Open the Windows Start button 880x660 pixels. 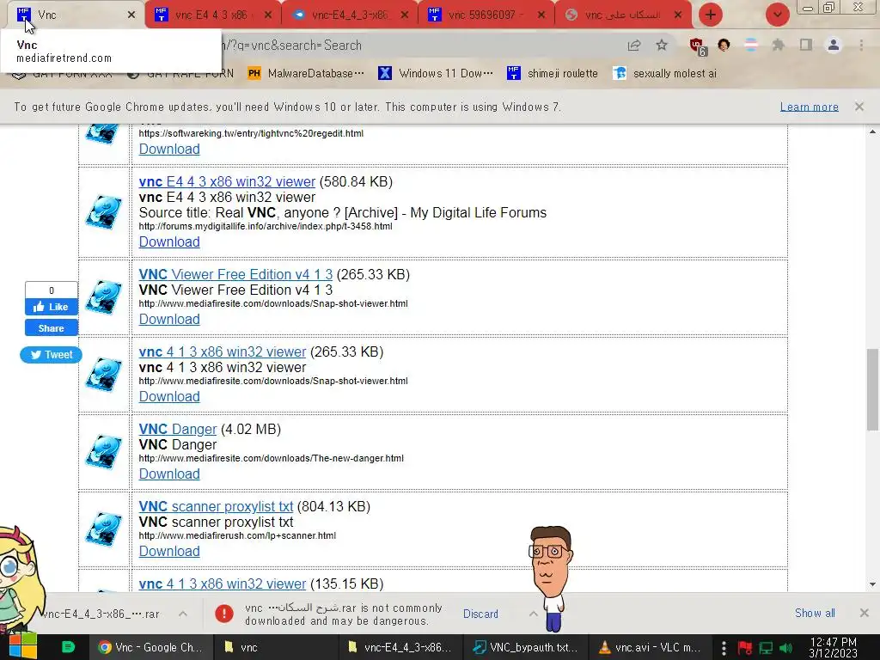tap(22, 646)
